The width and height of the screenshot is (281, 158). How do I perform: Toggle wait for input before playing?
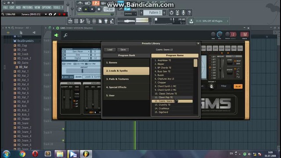click(x=88, y=3)
